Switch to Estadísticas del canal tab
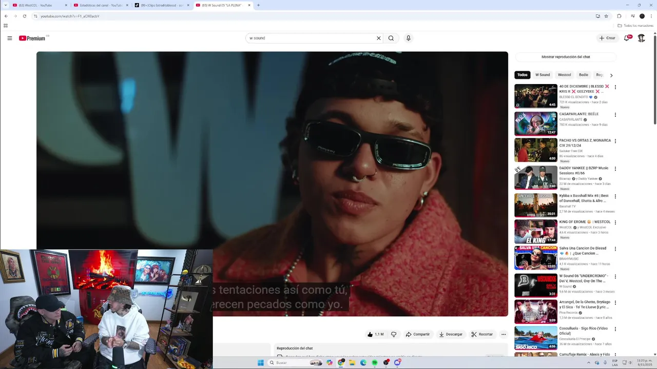 pyautogui.click(x=101, y=5)
